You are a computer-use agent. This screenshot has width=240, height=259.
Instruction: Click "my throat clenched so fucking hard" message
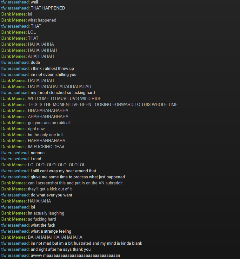click(63, 92)
